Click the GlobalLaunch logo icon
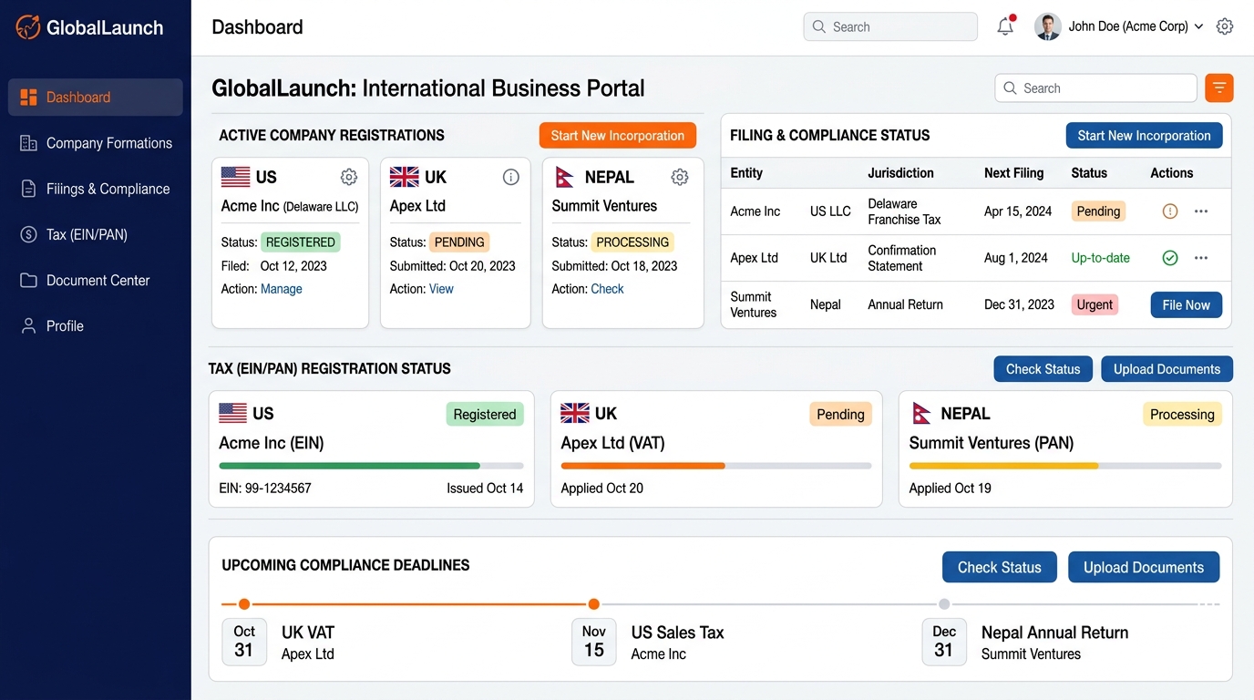This screenshot has width=1254, height=700. coord(28,27)
